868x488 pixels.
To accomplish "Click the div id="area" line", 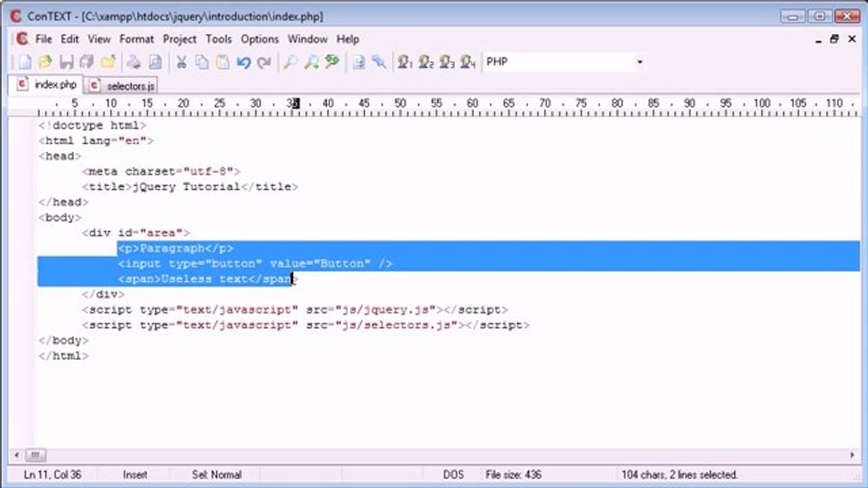I will (136, 232).
